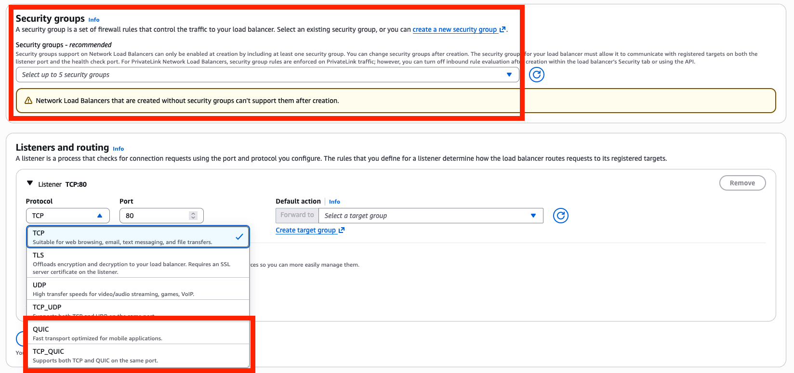Collapse the Listener TCP:80 section
The height and width of the screenshot is (373, 794).
(30, 183)
